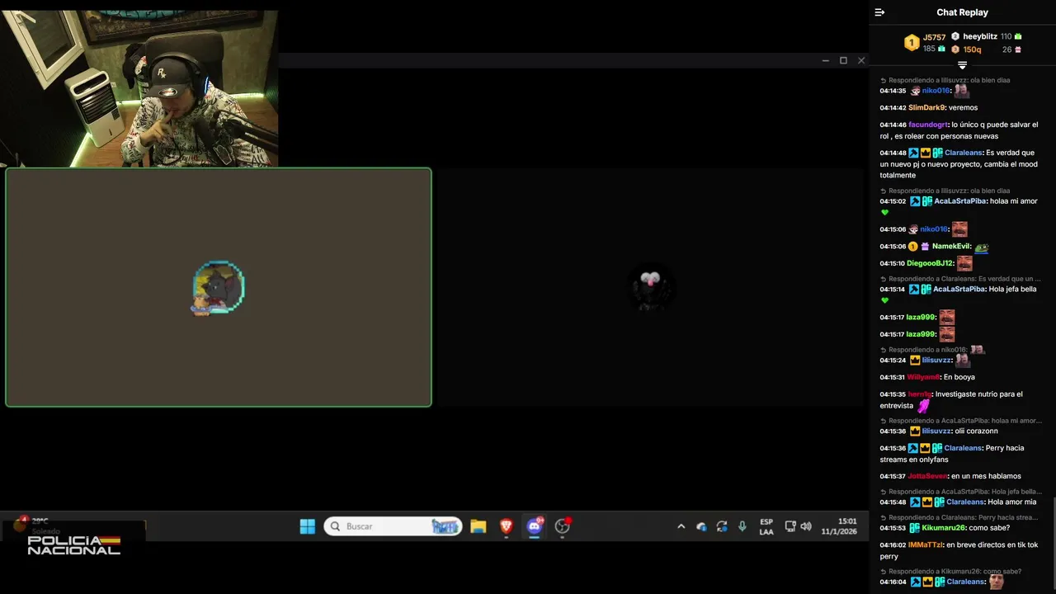
Task: Click the green gift icon beside 110
Action: [1018, 36]
